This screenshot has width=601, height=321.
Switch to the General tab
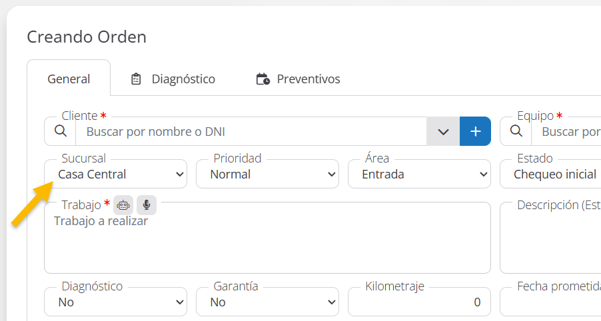[69, 79]
